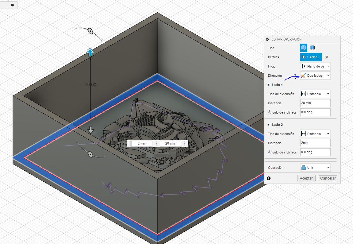This screenshot has width=353, height=244.
Task: Click the Lado 2 Distancia field '2mm'
Action: tap(315, 143)
